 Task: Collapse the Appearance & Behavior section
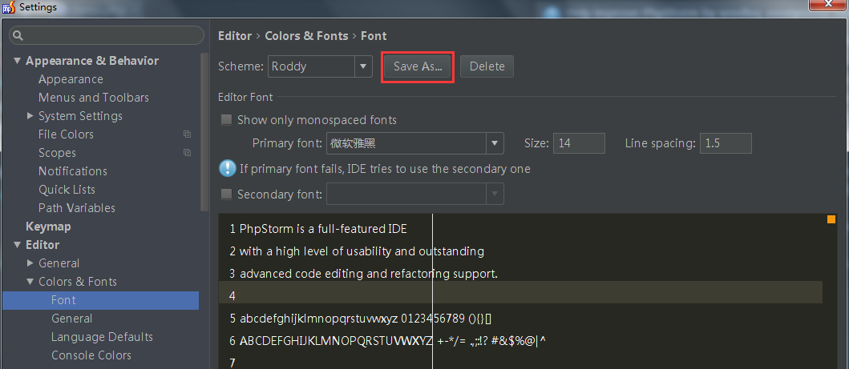coord(17,61)
